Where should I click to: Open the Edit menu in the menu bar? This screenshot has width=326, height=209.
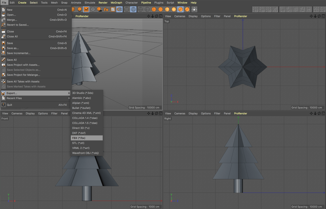click(x=12, y=3)
